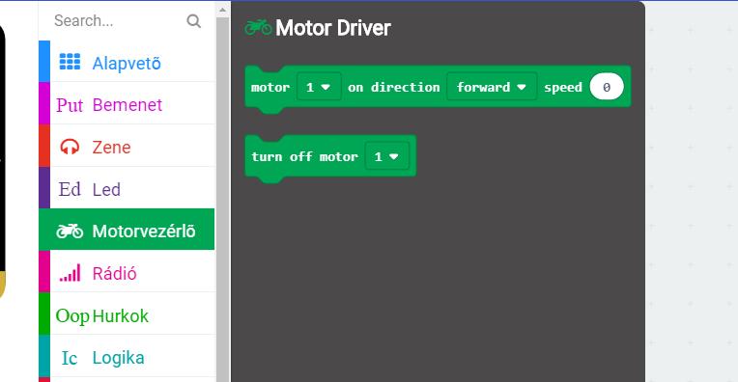Open the Rádió category
The height and width of the screenshot is (382, 738).
coord(128,272)
